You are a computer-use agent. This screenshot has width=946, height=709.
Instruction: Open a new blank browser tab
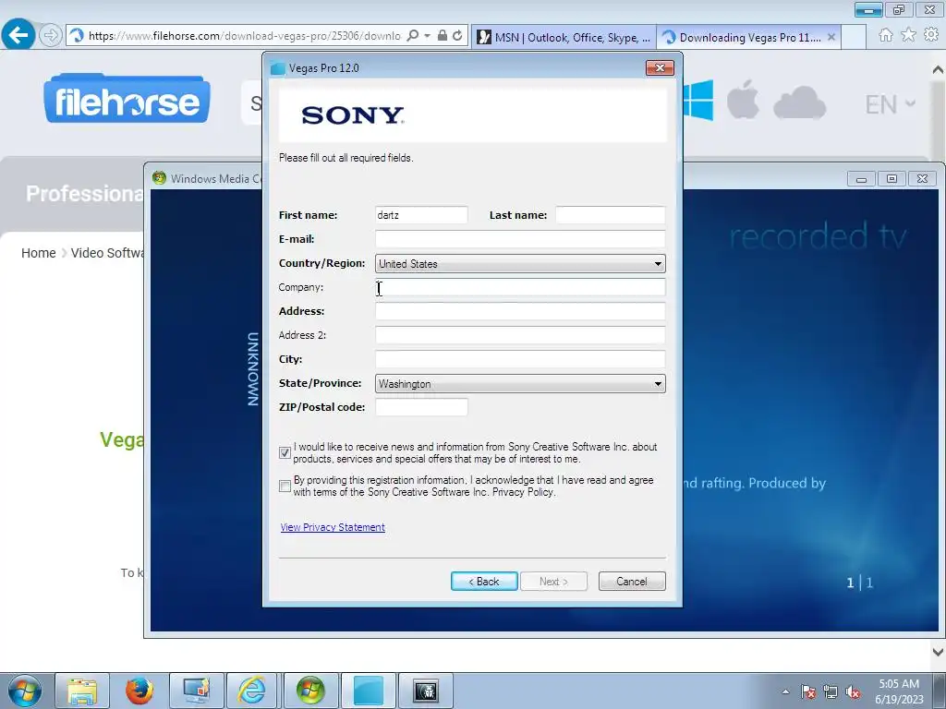click(854, 37)
